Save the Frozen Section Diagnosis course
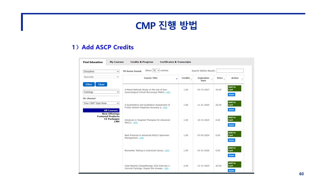329x185 pixels. [232, 110]
